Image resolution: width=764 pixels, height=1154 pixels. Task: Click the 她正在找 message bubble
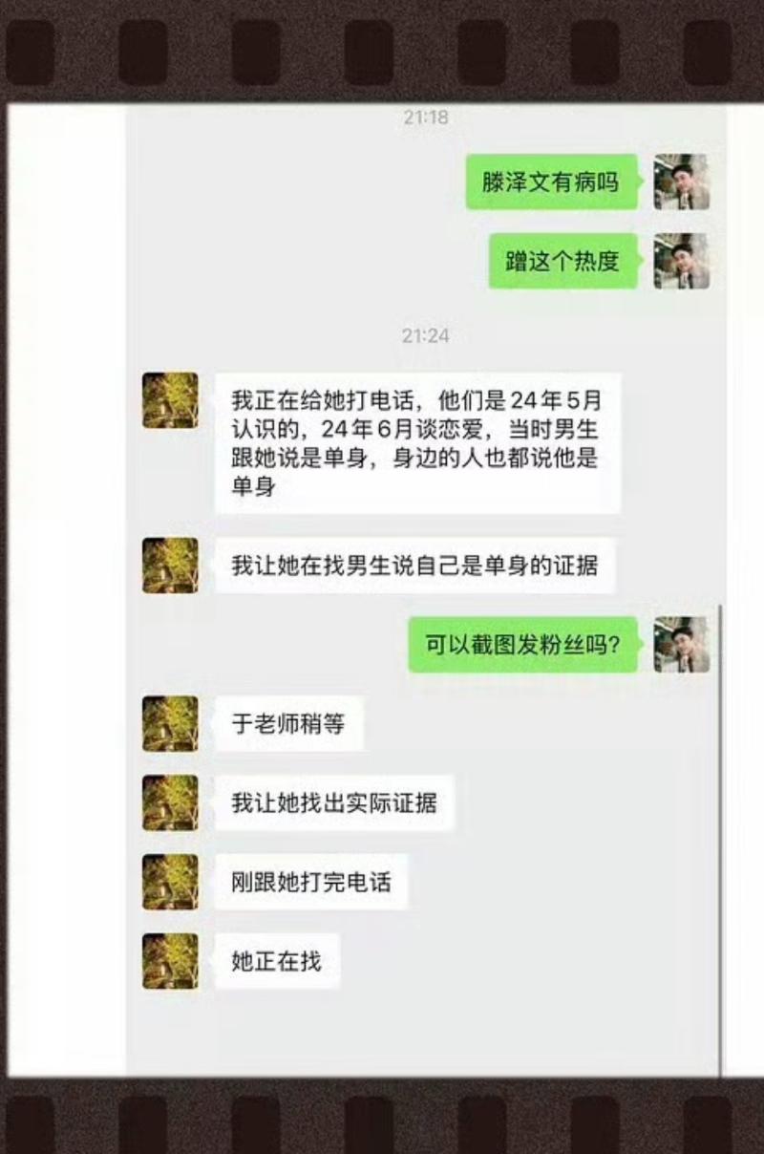(277, 961)
